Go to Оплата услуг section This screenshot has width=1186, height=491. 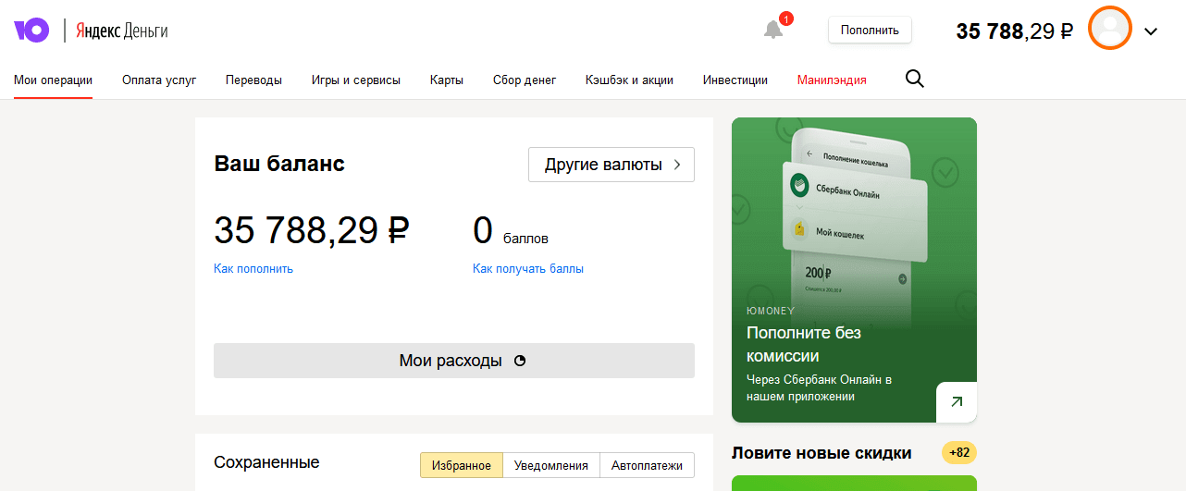pos(159,80)
